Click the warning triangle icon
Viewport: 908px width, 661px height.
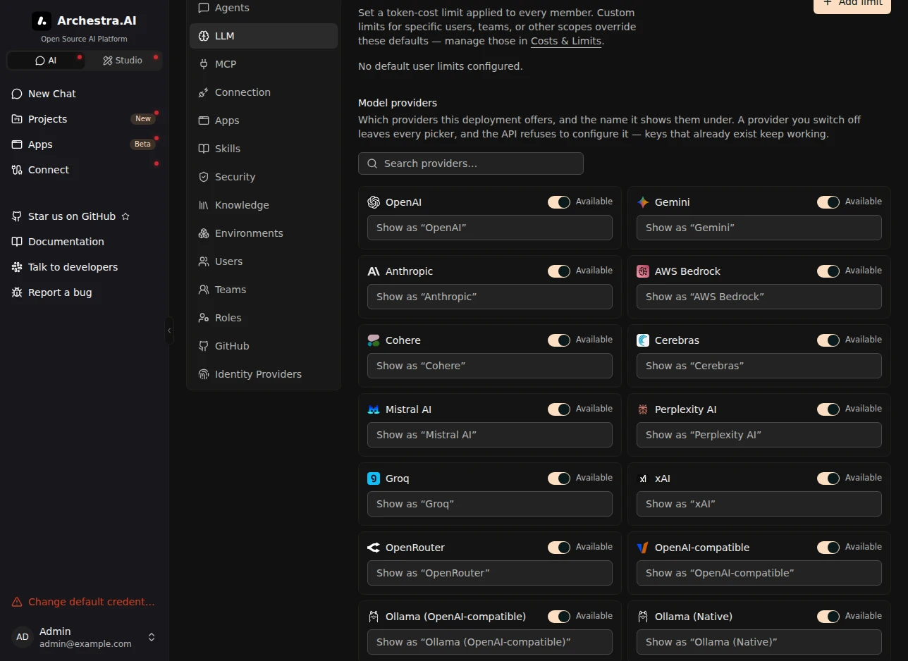pyautogui.click(x=17, y=602)
